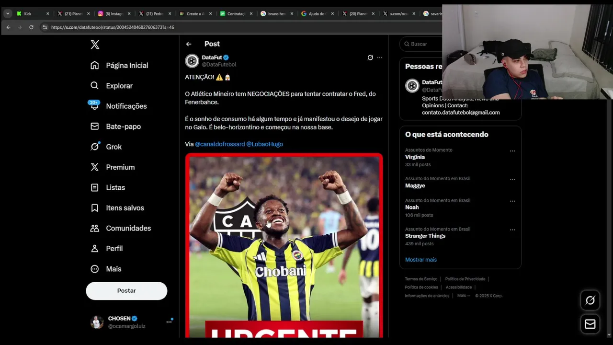This screenshot has width=613, height=345.
Task: Switch to the Create a A tab
Action: point(195,14)
